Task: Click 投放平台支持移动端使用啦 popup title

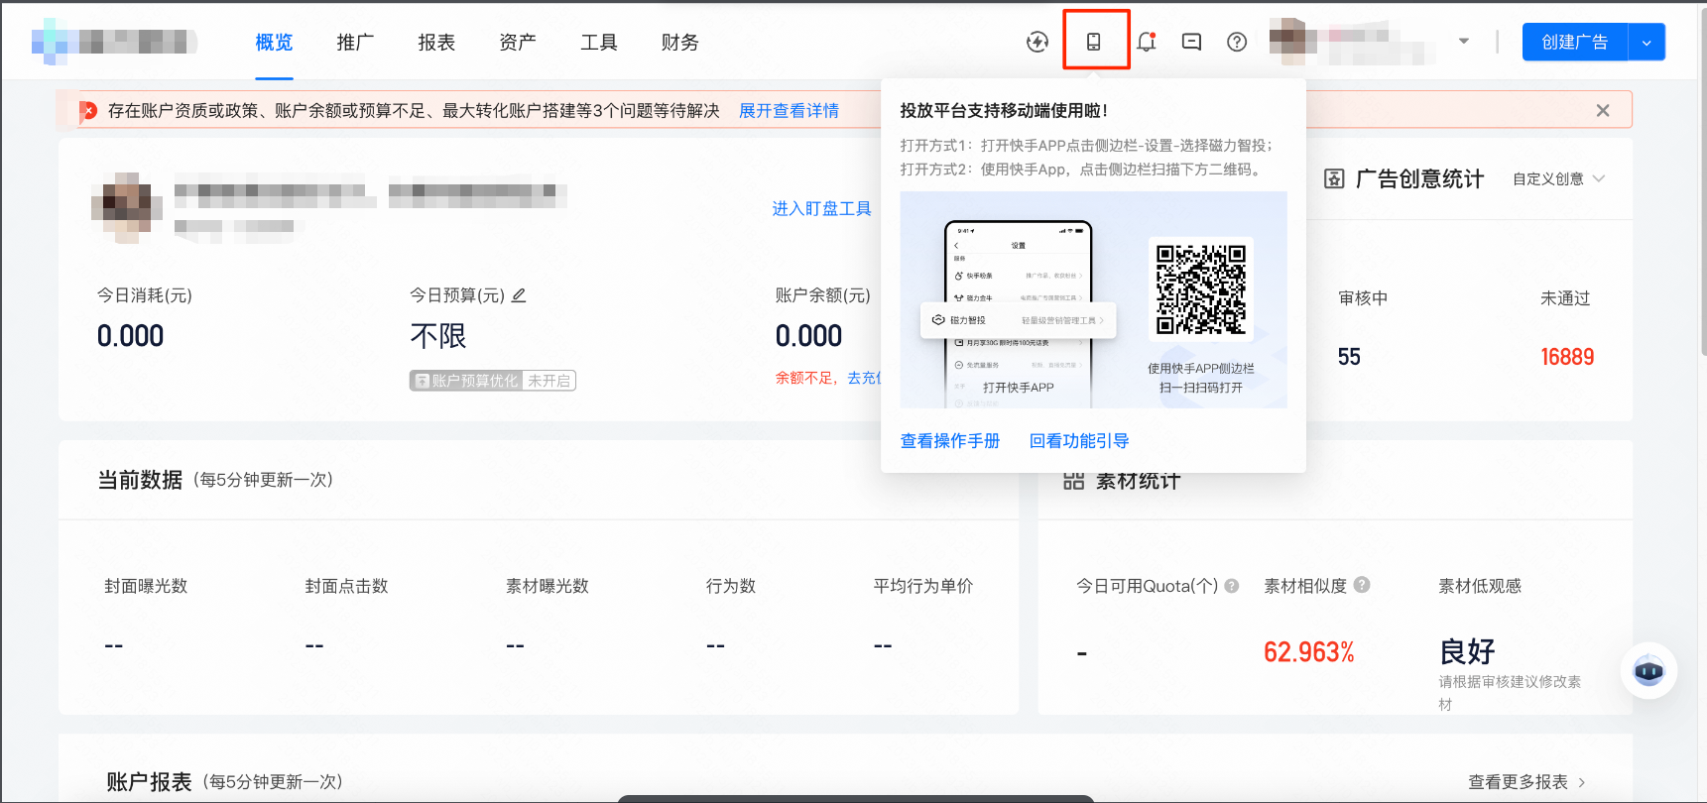Action: [1004, 110]
